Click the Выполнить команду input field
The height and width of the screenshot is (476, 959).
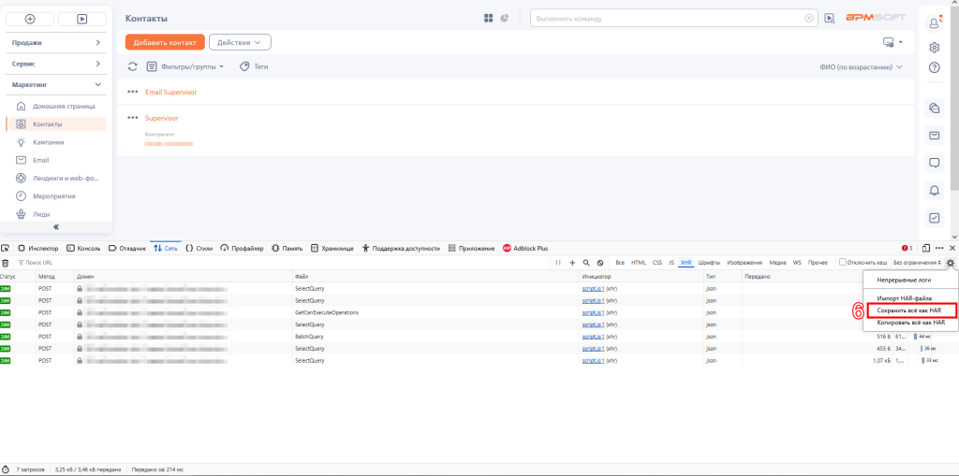coord(667,19)
